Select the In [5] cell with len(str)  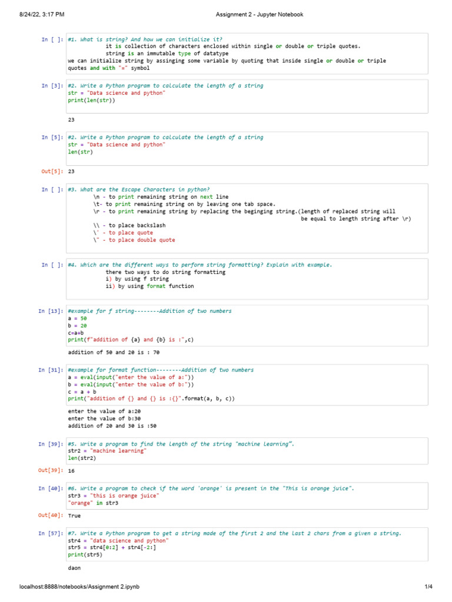(247, 149)
